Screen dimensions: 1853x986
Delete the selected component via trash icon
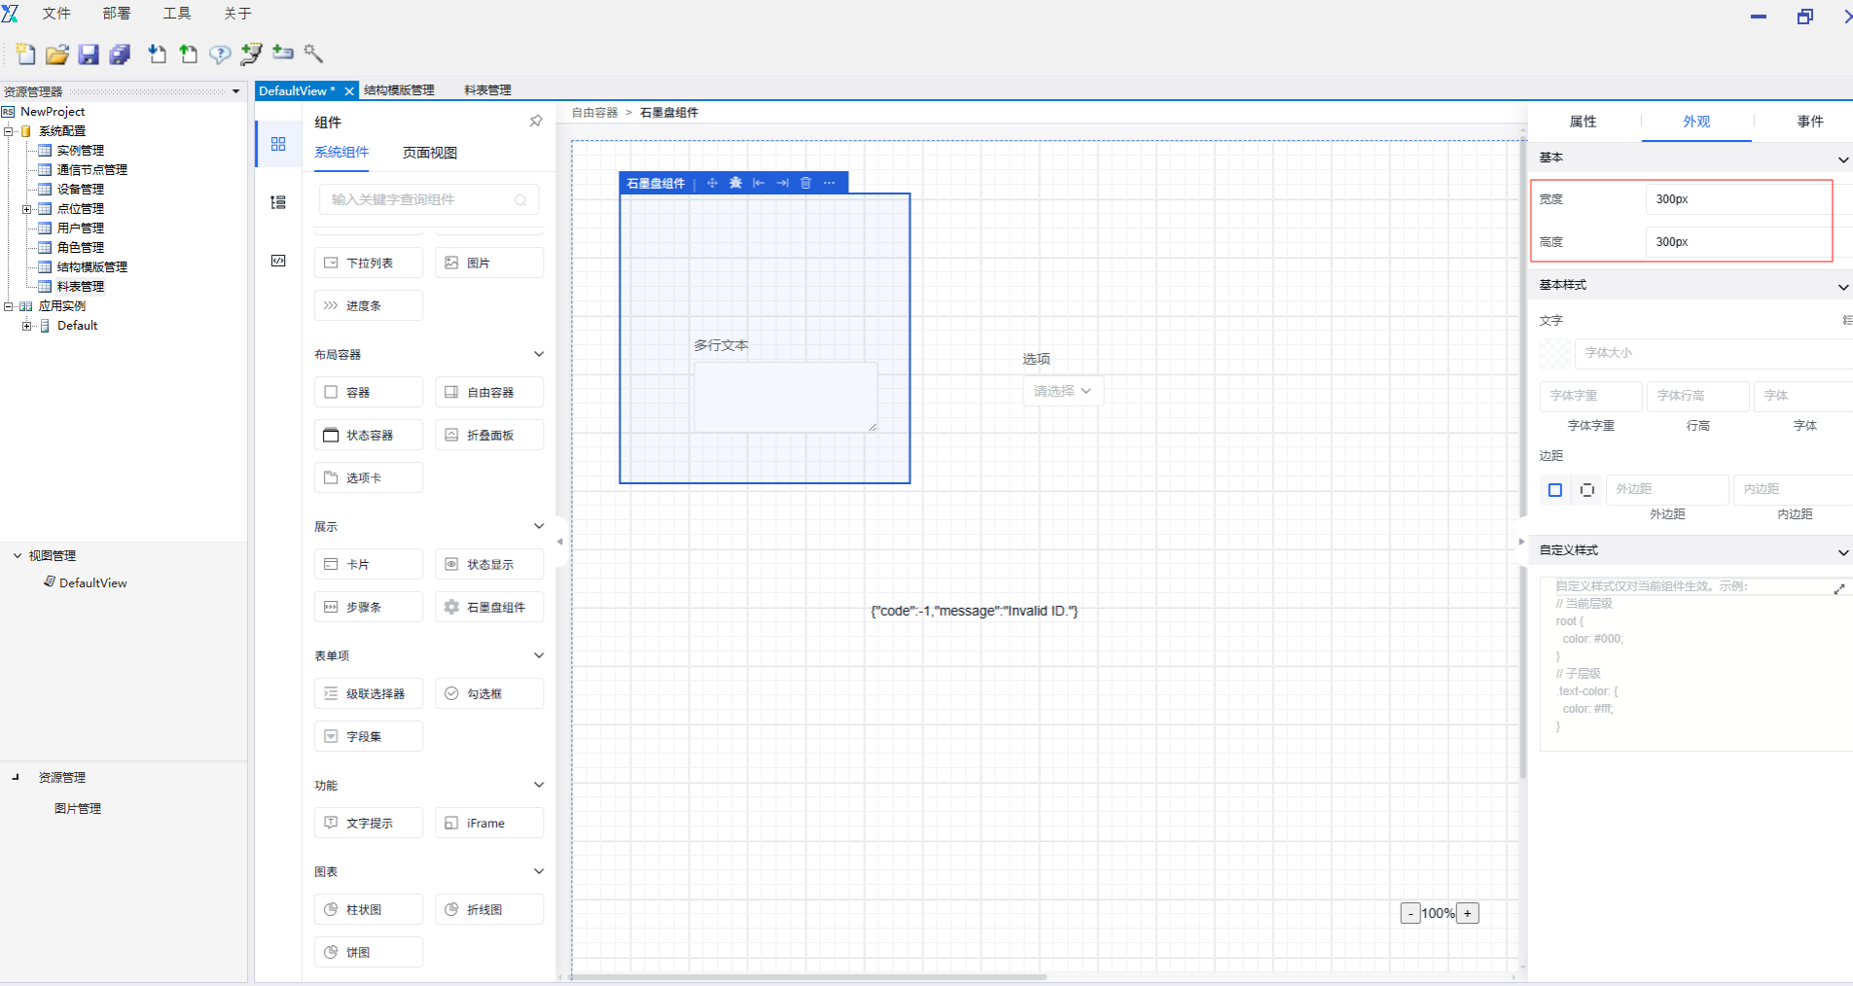coord(805,183)
